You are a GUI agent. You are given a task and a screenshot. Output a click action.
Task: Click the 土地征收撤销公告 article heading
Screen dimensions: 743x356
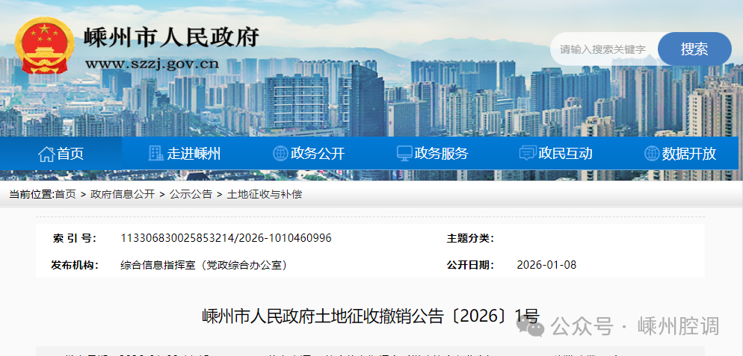tap(370, 316)
